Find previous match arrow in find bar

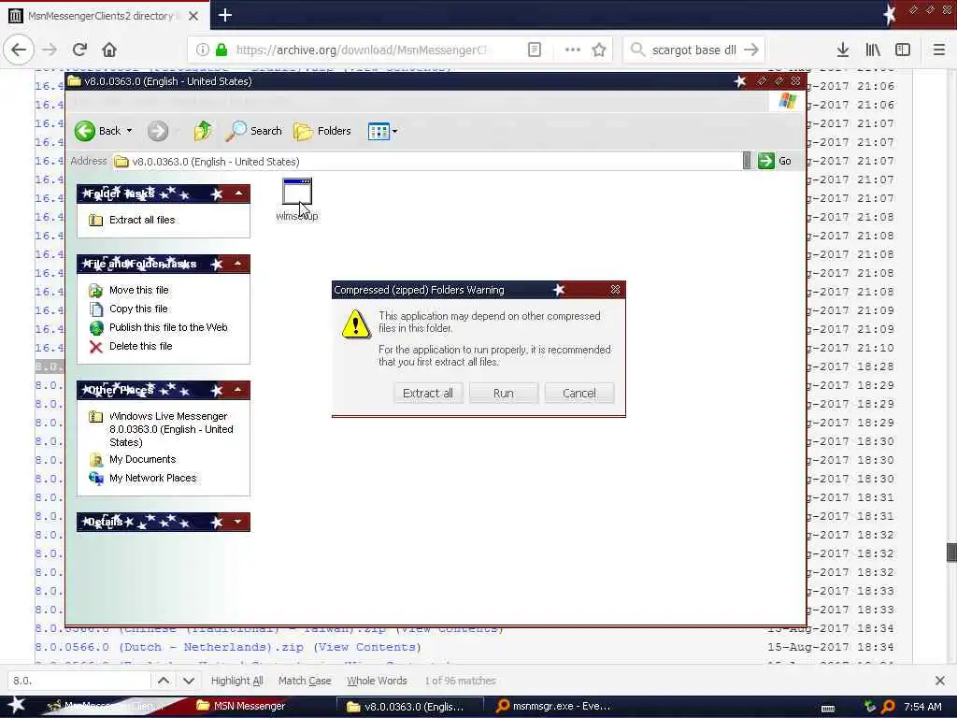tap(164, 681)
